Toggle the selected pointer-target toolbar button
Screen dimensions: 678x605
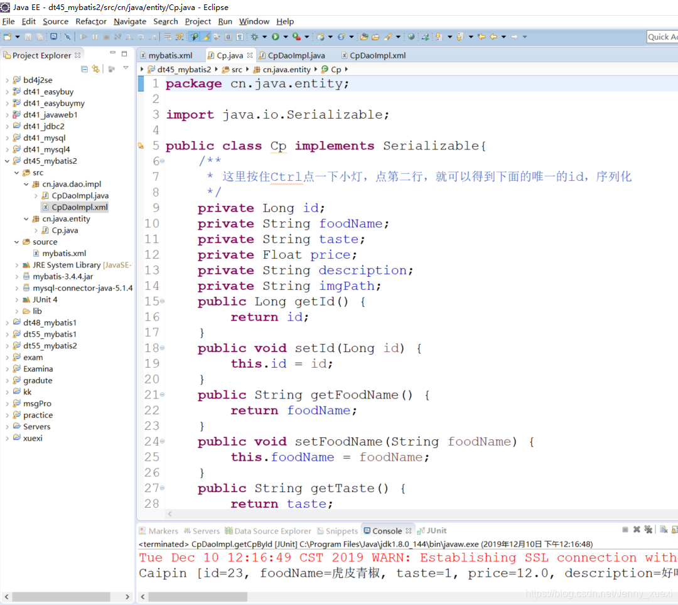pos(194,37)
